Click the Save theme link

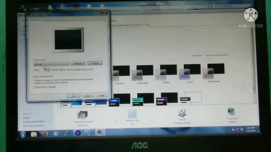coord(197,56)
